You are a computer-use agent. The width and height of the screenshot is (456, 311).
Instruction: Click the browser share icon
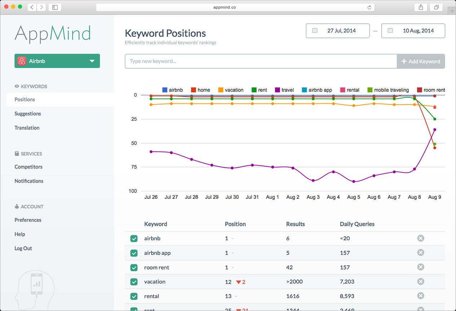click(x=421, y=7)
